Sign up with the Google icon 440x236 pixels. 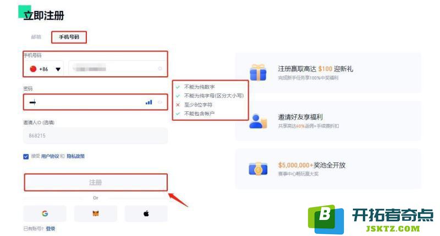[x=45, y=213]
